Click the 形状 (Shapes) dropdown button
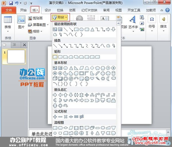This screenshot has width=172, height=147. (x=60, y=17)
